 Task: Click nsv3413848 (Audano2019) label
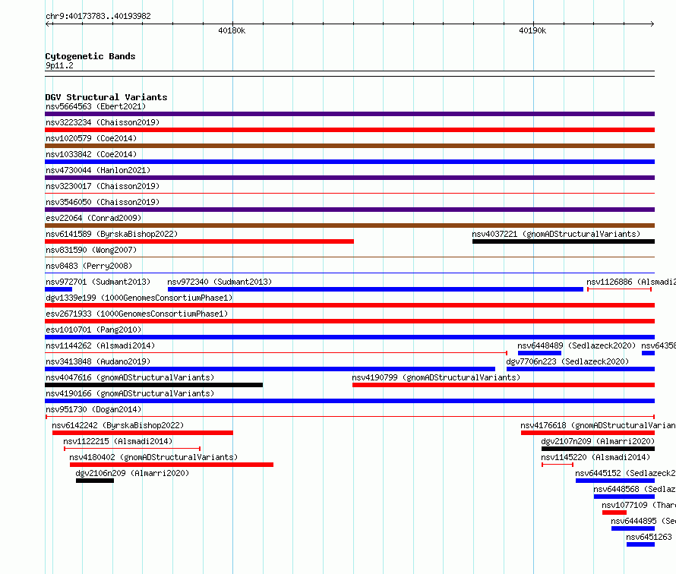(x=98, y=361)
